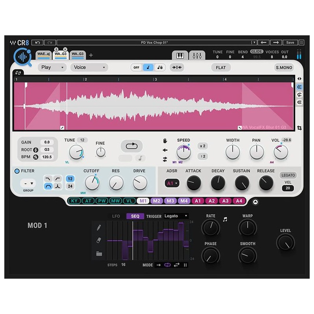Open the mixer faders view icon
The image size is (314, 314).
click(197, 55)
